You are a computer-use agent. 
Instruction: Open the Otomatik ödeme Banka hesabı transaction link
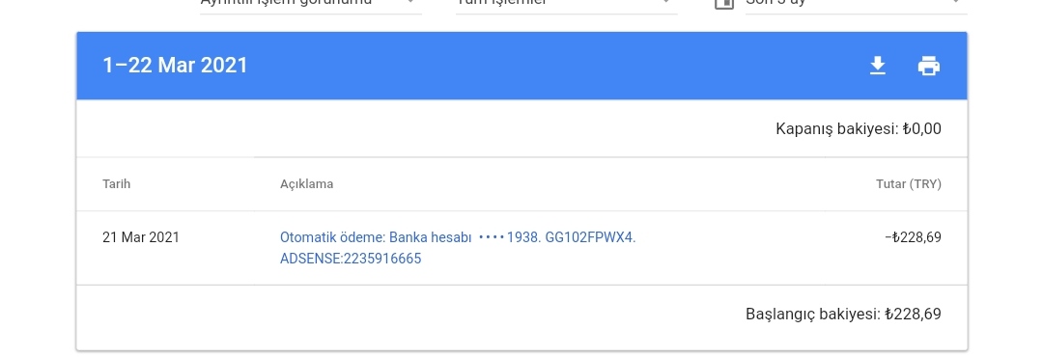(x=458, y=237)
